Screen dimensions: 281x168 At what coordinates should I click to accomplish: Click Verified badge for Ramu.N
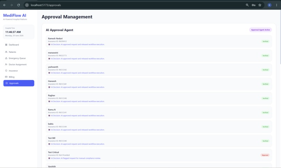click(265, 112)
